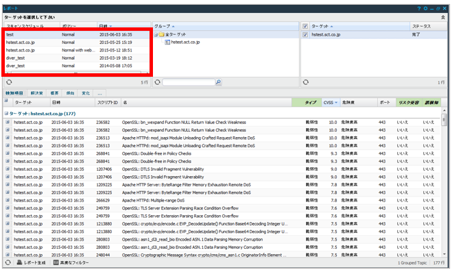
Task: Select the 'Normal with web...' schedule row
Action: click(x=77, y=50)
